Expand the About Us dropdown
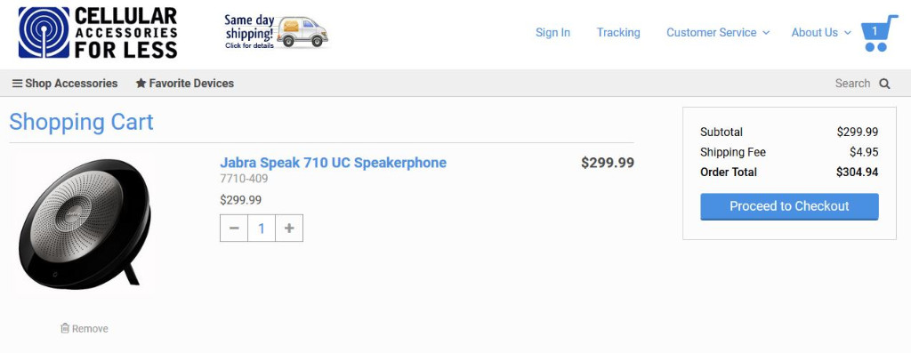 click(x=821, y=33)
